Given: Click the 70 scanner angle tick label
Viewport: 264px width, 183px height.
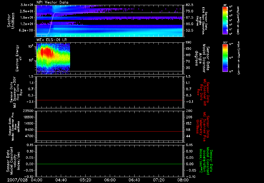Looking at the screenshot, I should 188,62.
